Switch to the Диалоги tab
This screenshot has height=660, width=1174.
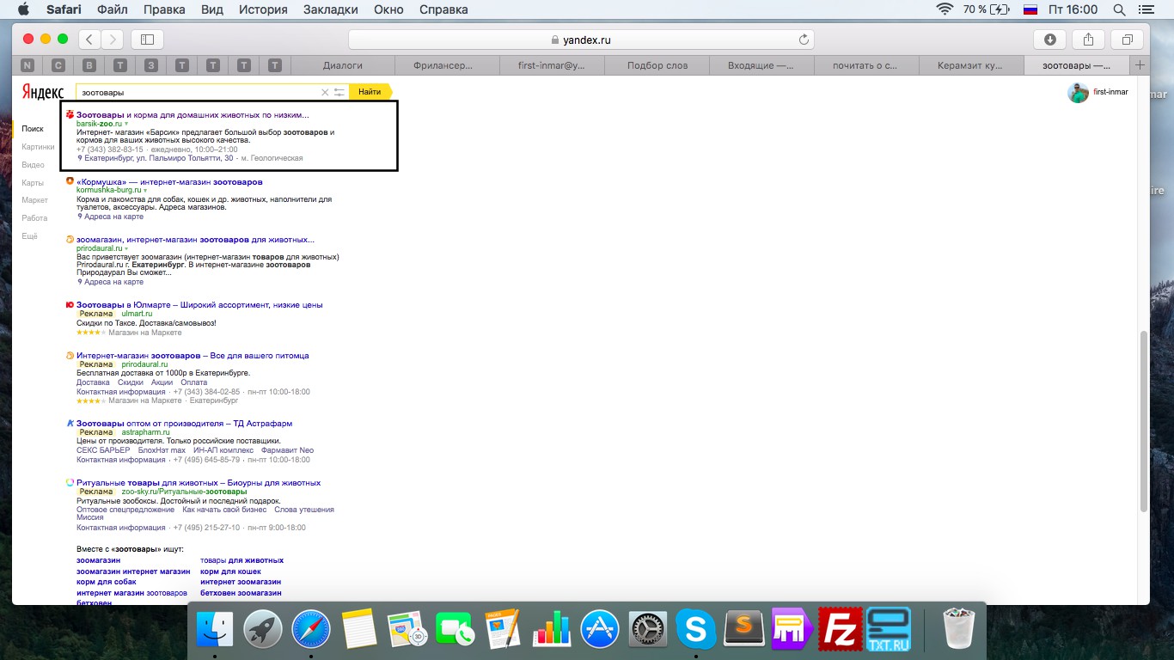(343, 65)
